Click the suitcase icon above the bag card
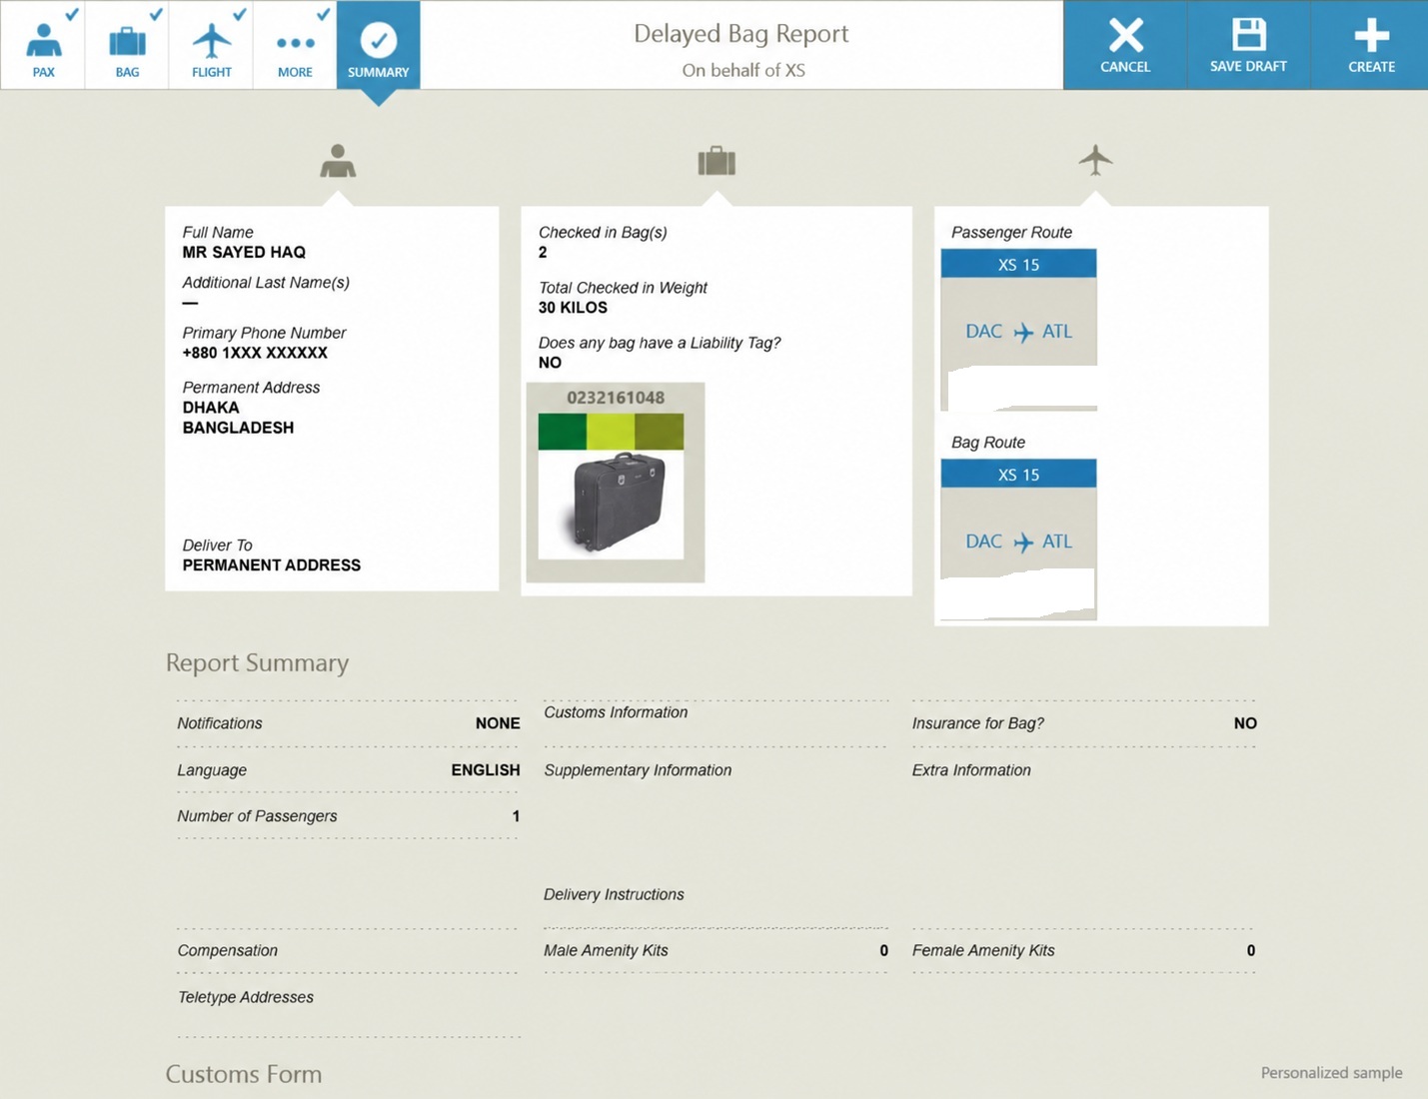 pyautogui.click(x=716, y=161)
